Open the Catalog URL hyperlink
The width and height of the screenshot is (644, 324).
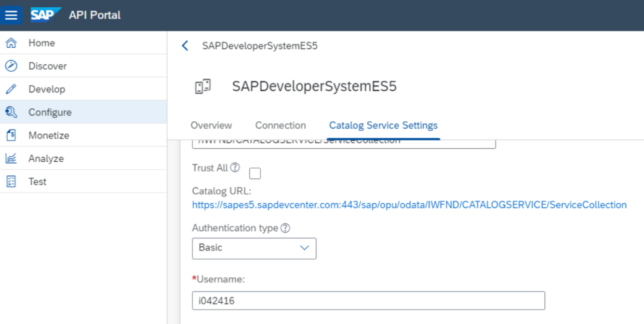[409, 205]
